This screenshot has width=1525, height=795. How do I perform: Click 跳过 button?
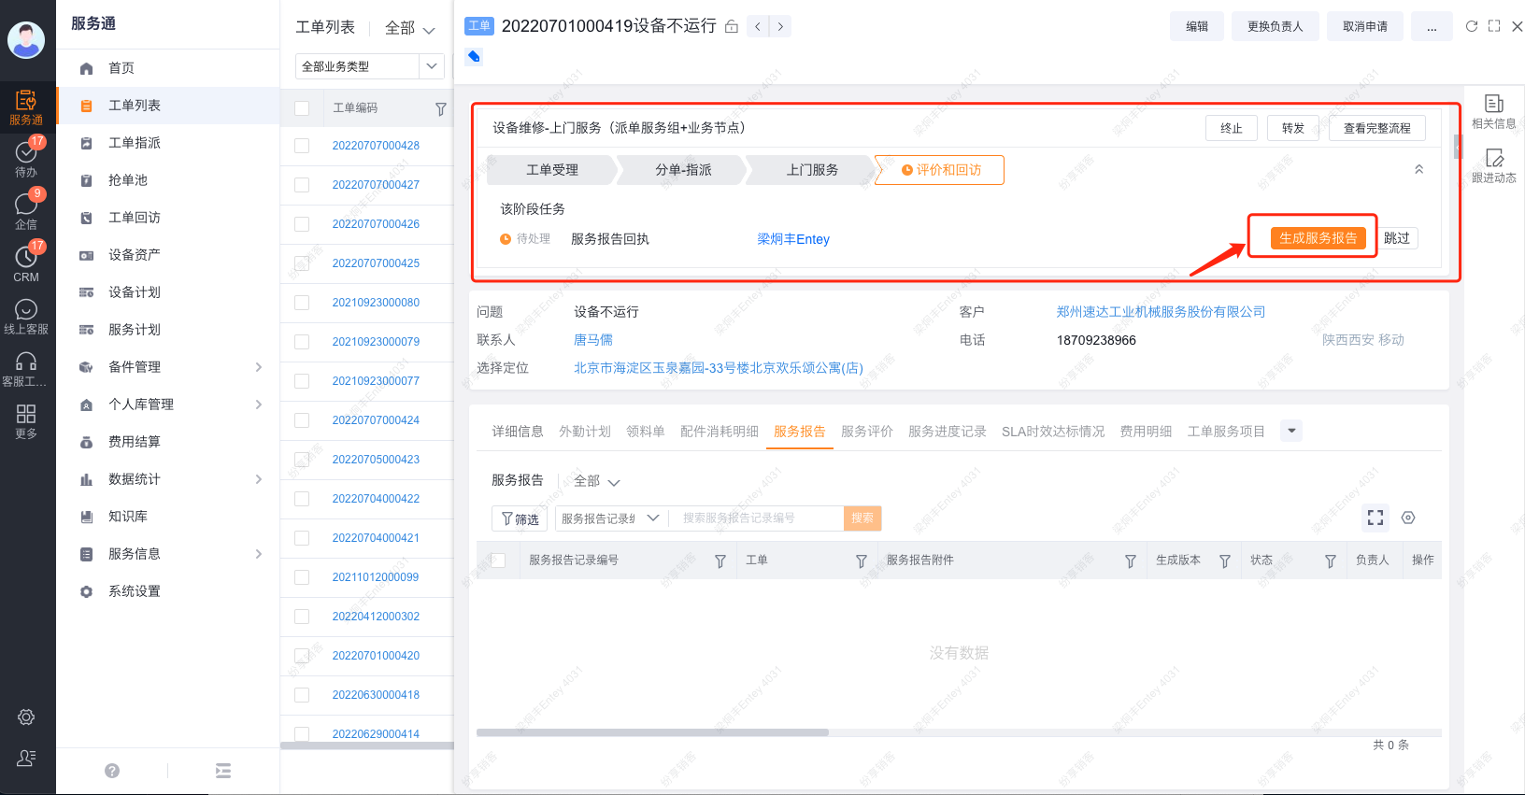[1397, 238]
